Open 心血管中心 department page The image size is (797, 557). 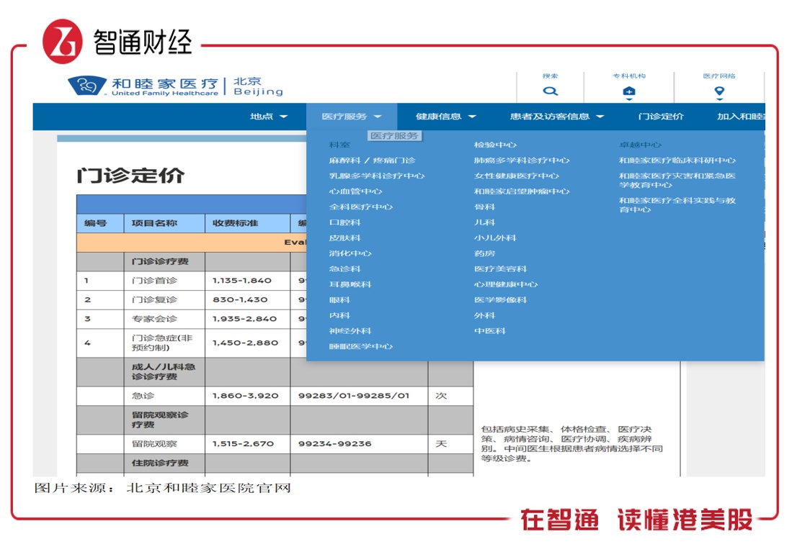tap(355, 191)
